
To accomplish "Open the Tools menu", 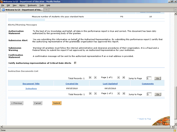I will (x=41, y=5).
